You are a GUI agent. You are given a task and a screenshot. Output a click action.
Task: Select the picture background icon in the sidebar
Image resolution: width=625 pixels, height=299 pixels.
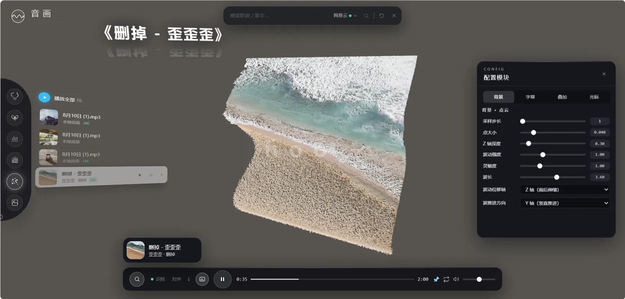(x=15, y=203)
